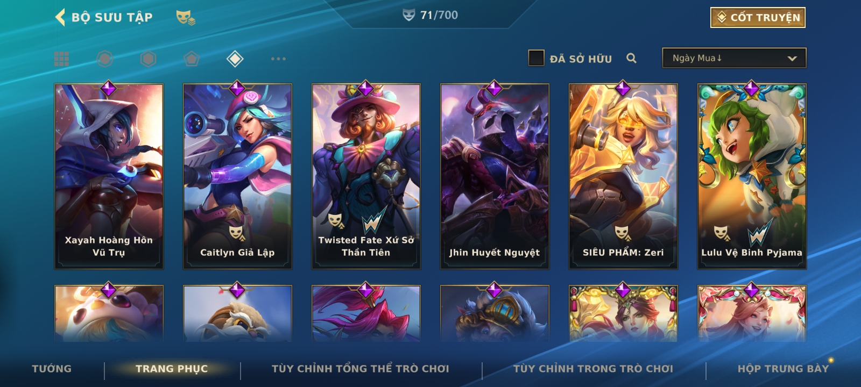This screenshot has width=861, height=387.
Task: Click the Cốt Truyện button
Action: (758, 17)
